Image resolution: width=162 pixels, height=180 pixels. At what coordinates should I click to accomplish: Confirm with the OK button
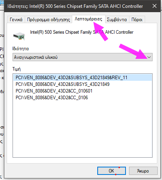click(x=111, y=171)
